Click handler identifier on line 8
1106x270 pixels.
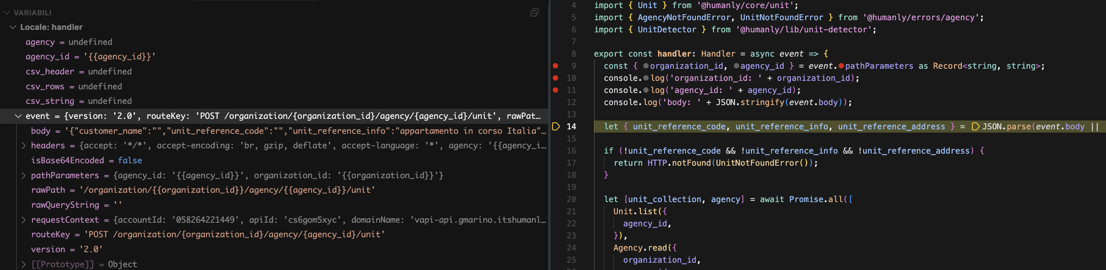(x=674, y=54)
